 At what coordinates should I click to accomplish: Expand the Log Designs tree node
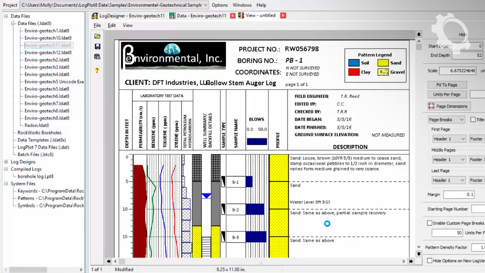coord(6,162)
